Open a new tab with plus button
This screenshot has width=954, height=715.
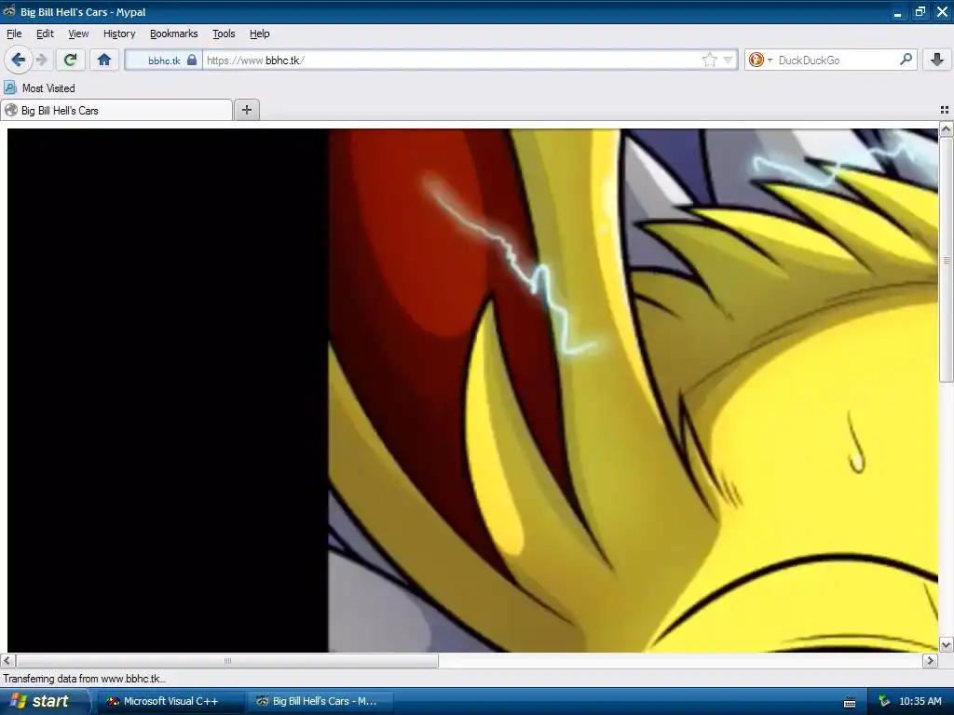(246, 110)
